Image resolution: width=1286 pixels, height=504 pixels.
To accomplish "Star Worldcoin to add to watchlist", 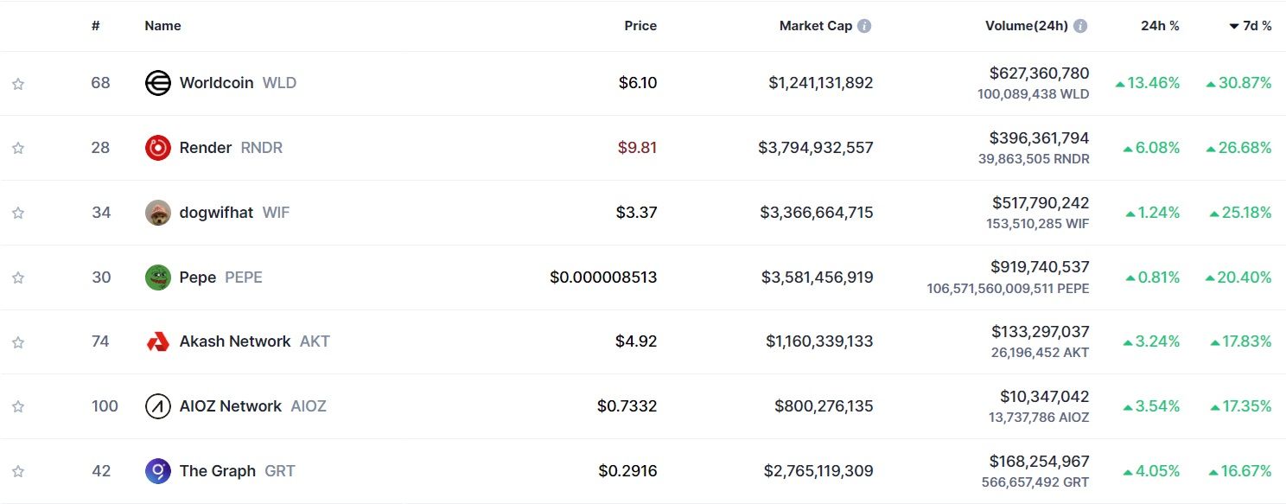I will coord(18,84).
